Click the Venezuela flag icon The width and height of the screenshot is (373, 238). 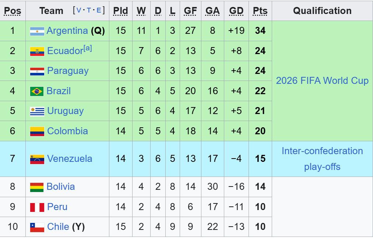(x=37, y=159)
